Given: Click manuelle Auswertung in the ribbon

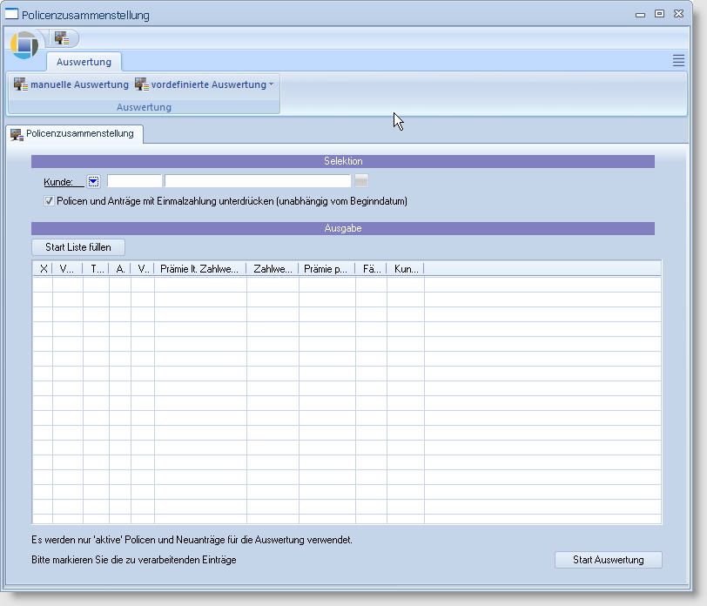Looking at the screenshot, I should [71, 84].
